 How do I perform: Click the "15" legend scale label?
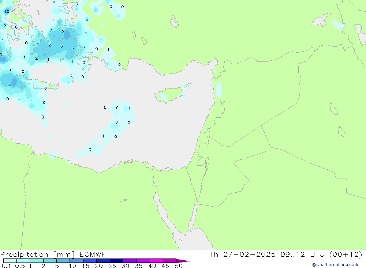click(x=86, y=266)
